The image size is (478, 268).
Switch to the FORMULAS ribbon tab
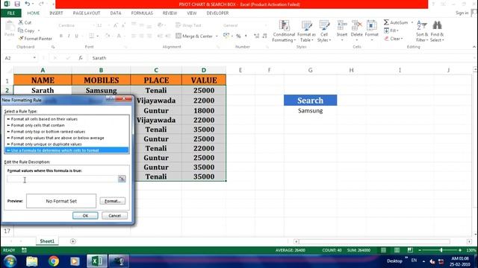point(142,13)
